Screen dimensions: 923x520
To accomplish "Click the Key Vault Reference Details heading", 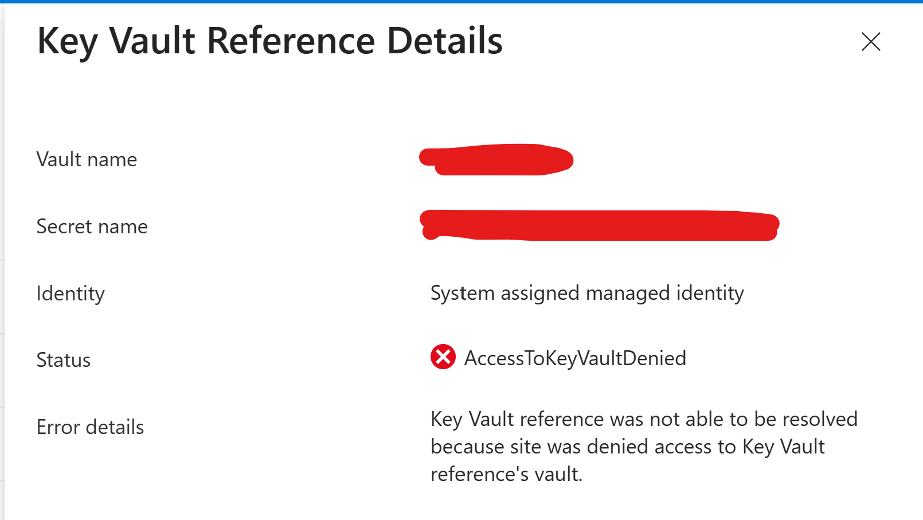I will 269,41.
